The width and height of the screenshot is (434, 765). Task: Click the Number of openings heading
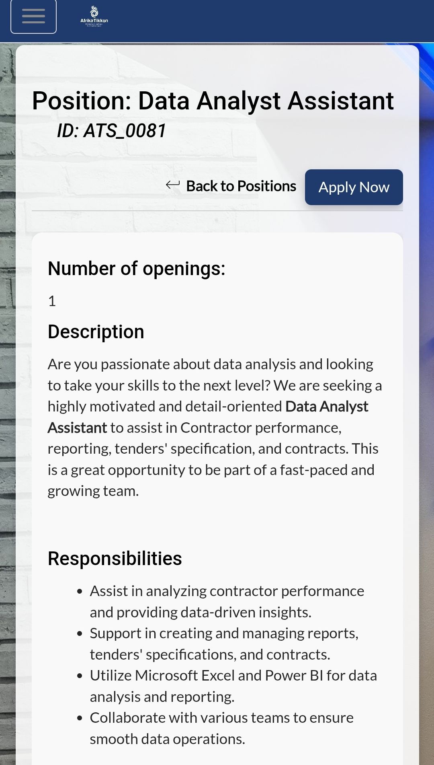136,269
